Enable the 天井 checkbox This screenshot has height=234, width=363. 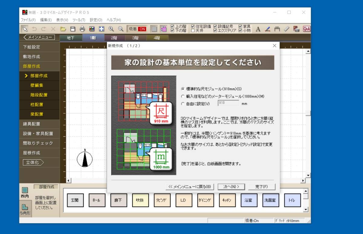(193, 31)
